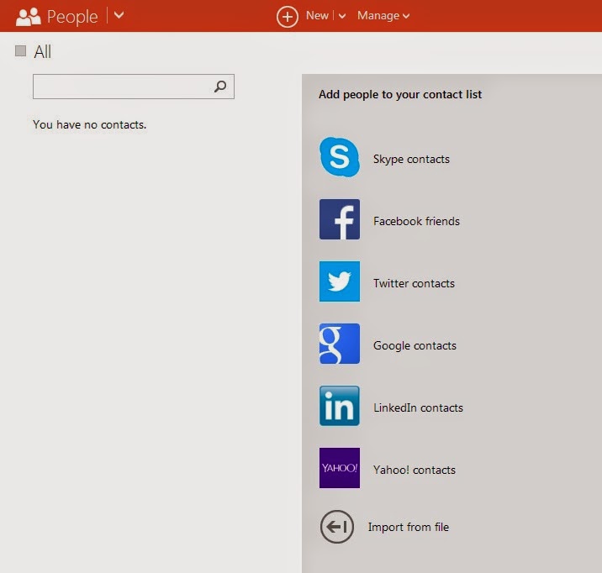The height and width of the screenshot is (573, 602).
Task: Open the People app switcher dropdown arrow
Action: pos(119,15)
